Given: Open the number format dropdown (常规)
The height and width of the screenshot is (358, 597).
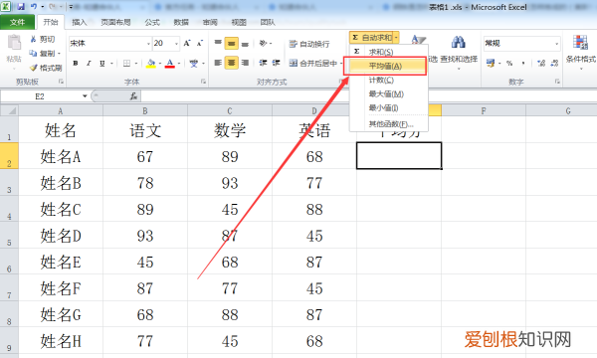Looking at the screenshot, I should [x=556, y=44].
